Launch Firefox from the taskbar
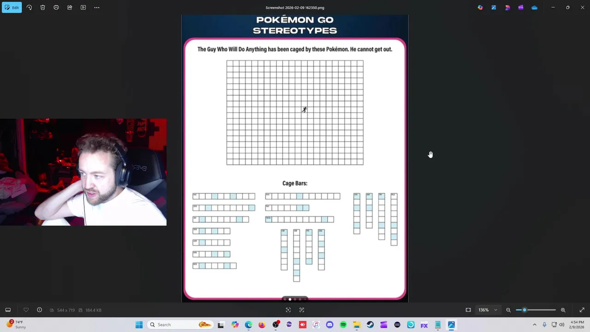 (262, 325)
